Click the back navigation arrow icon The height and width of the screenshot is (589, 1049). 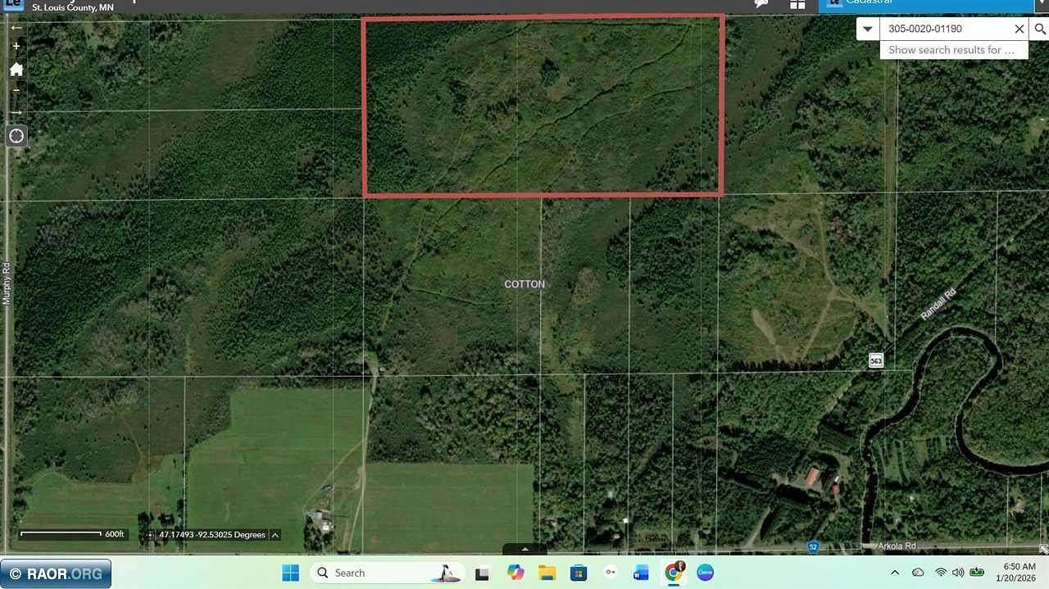pyautogui.click(x=16, y=27)
